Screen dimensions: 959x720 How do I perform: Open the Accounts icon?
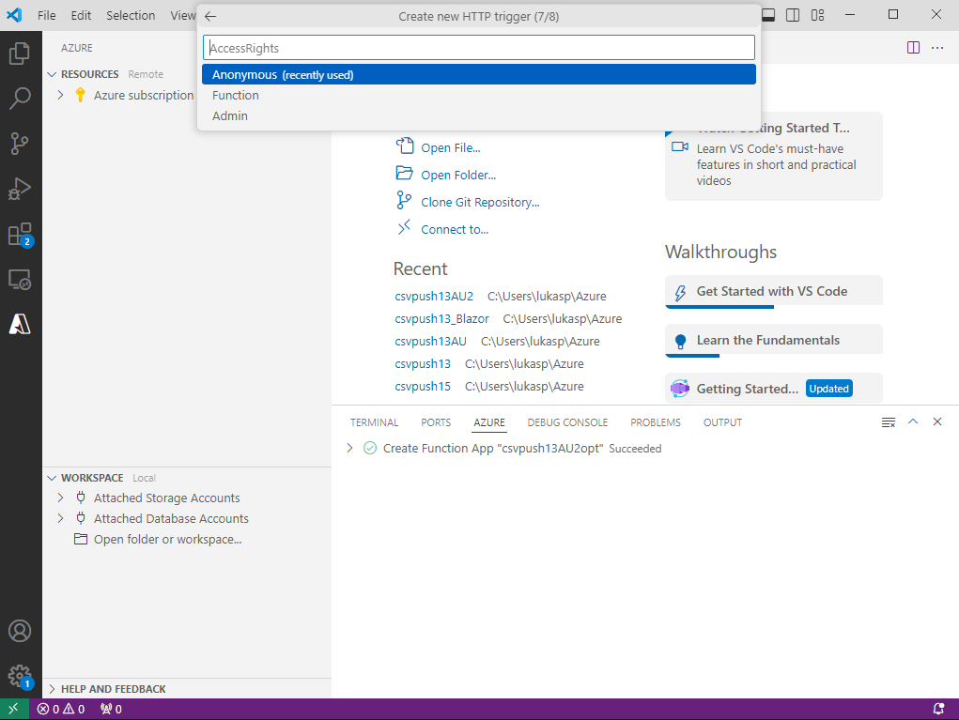tap(20, 631)
